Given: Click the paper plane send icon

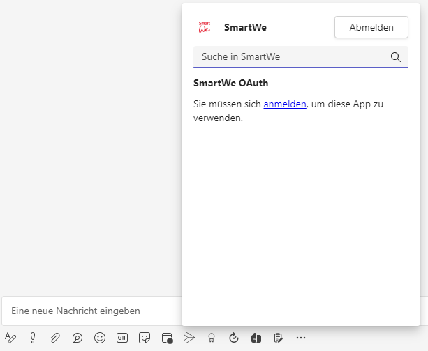Looking at the screenshot, I should click(189, 338).
